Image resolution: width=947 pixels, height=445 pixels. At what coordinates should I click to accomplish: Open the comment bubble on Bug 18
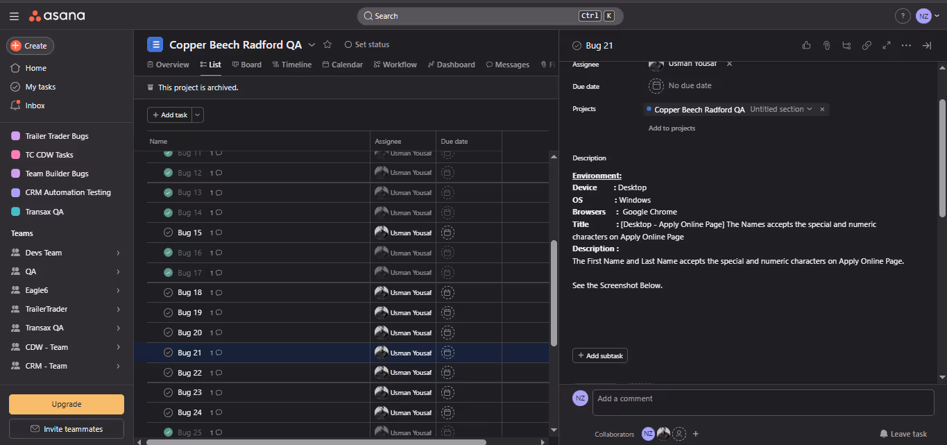click(219, 293)
